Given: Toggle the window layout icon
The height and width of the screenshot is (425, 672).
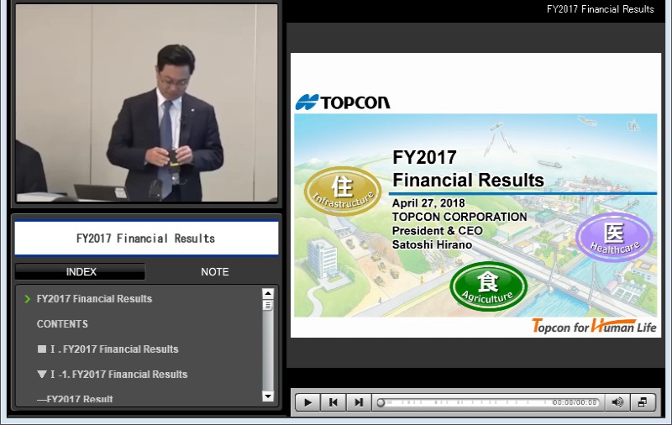Looking at the screenshot, I should tap(643, 402).
